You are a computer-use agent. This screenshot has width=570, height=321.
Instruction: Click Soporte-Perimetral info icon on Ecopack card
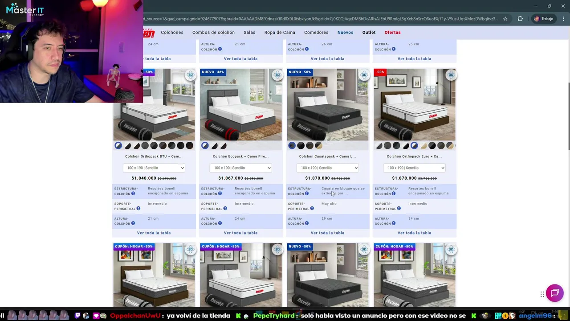coord(225,208)
